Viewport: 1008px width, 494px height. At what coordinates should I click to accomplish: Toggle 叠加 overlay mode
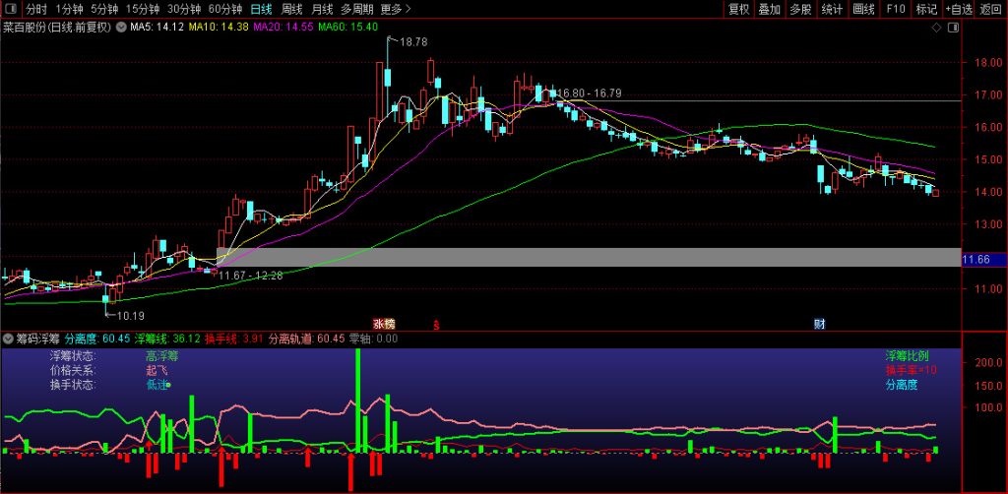tap(770, 9)
